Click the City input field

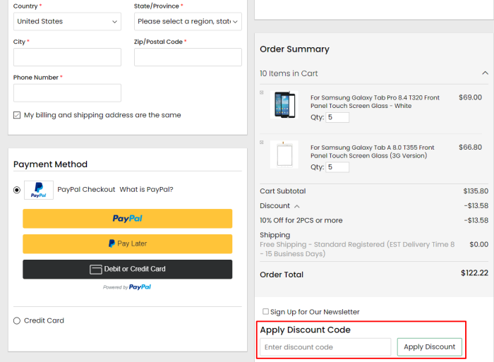click(x=67, y=57)
